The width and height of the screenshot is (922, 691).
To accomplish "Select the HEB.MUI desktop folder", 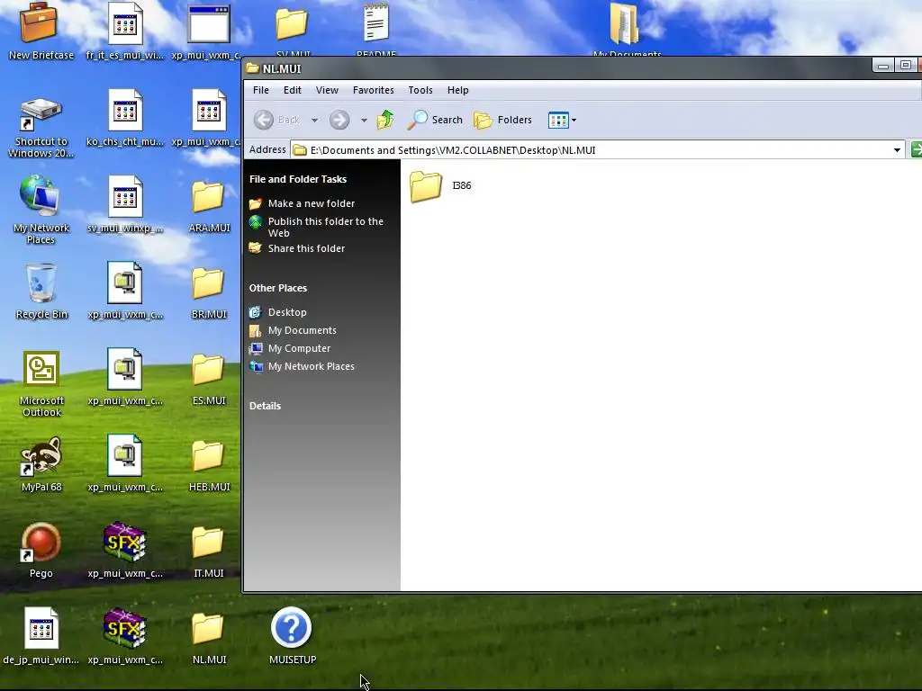I will 209,465.
